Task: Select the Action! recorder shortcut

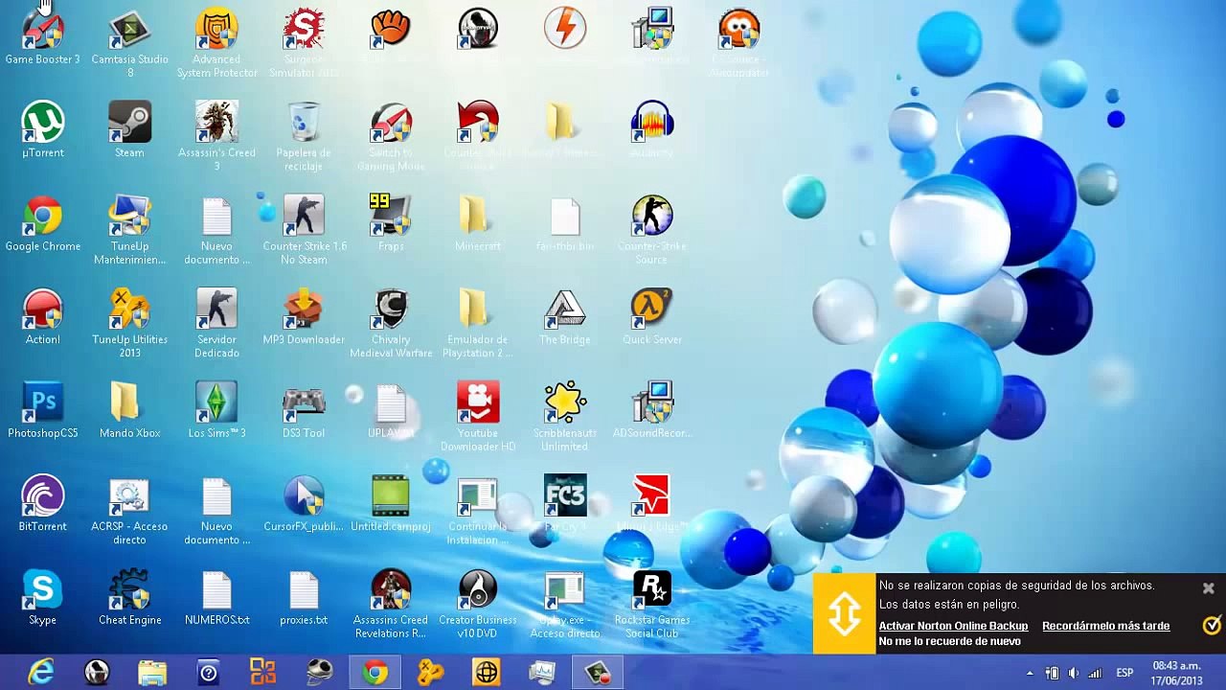Action: 43,316
